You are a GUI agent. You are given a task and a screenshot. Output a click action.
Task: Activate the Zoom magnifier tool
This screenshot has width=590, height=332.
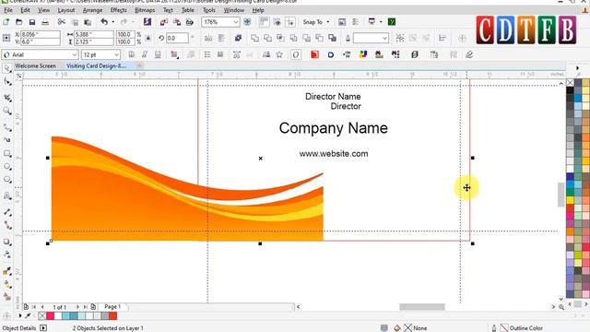click(x=7, y=111)
